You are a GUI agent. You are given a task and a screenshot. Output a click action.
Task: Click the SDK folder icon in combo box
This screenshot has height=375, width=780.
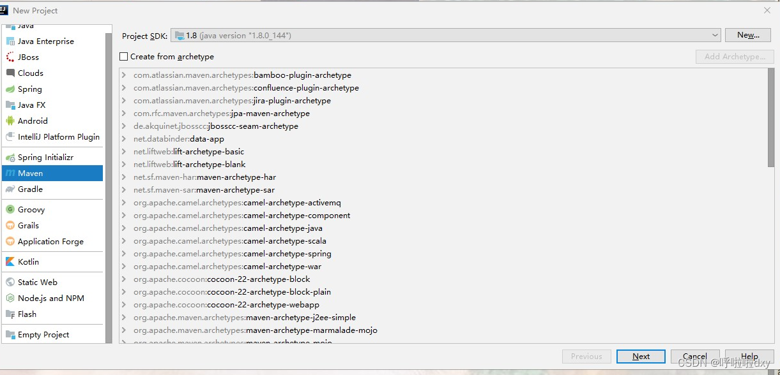[180, 36]
